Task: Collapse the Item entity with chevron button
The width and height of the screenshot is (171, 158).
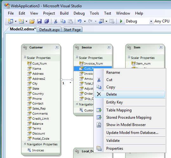Action: [x=161, y=47]
